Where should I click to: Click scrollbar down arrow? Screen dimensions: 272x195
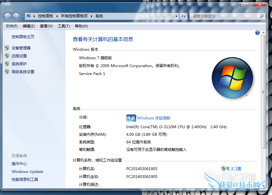pos(263,186)
